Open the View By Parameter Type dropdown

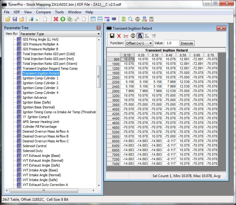[60, 34]
